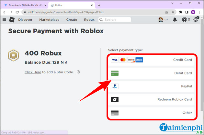Open the Chrome three-dot menu
Screen dimensions: 204x135
coord(199,12)
